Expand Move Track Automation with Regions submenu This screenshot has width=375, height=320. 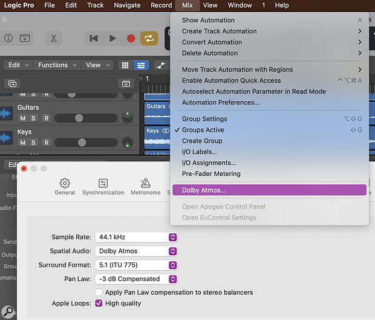(x=269, y=70)
